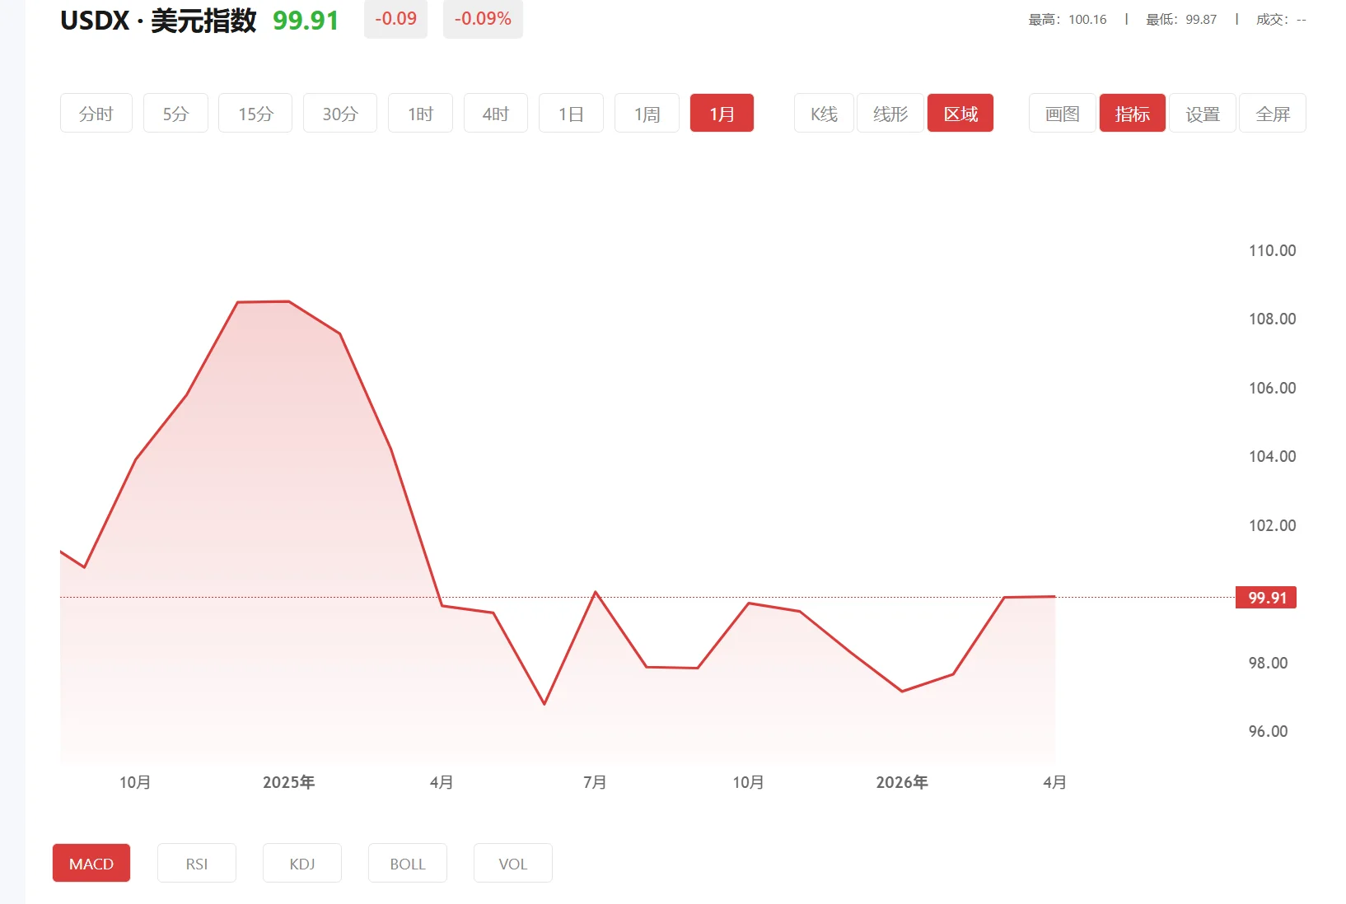This screenshot has width=1346, height=904.
Task: Enable the RSI indicator
Action: click(x=197, y=863)
